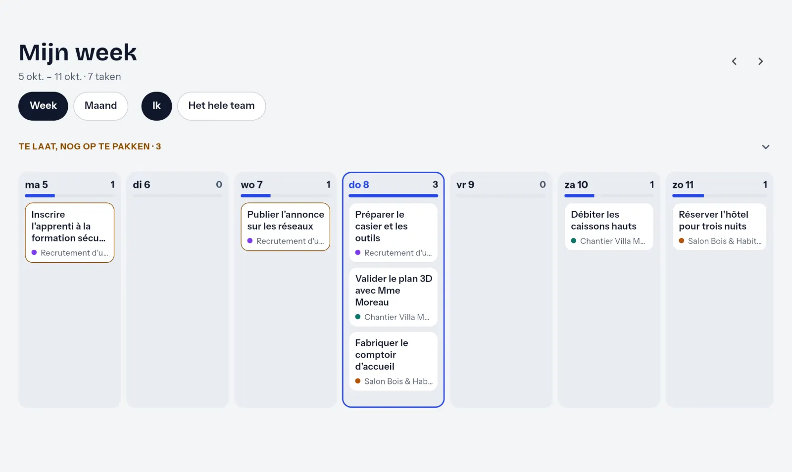
Task: Click the '5 okt. – 11 okt. · 7 taken' subtitle
Action: 70,77
